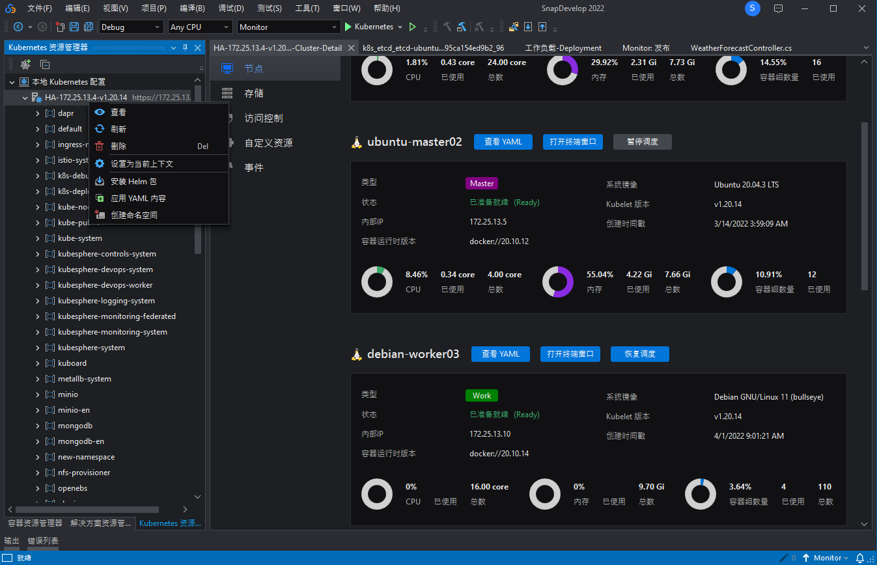
Task: Click the storage icon next to 存储
Action: tap(227, 93)
